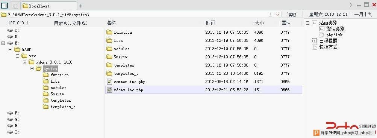Click the next arrow chevron at top right

coord(351,5)
